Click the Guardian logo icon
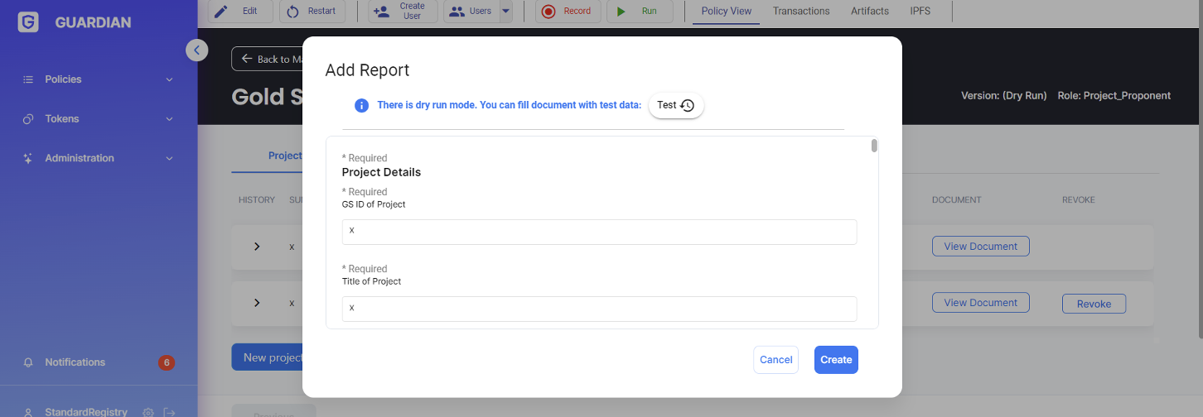1203x417 pixels. click(28, 22)
